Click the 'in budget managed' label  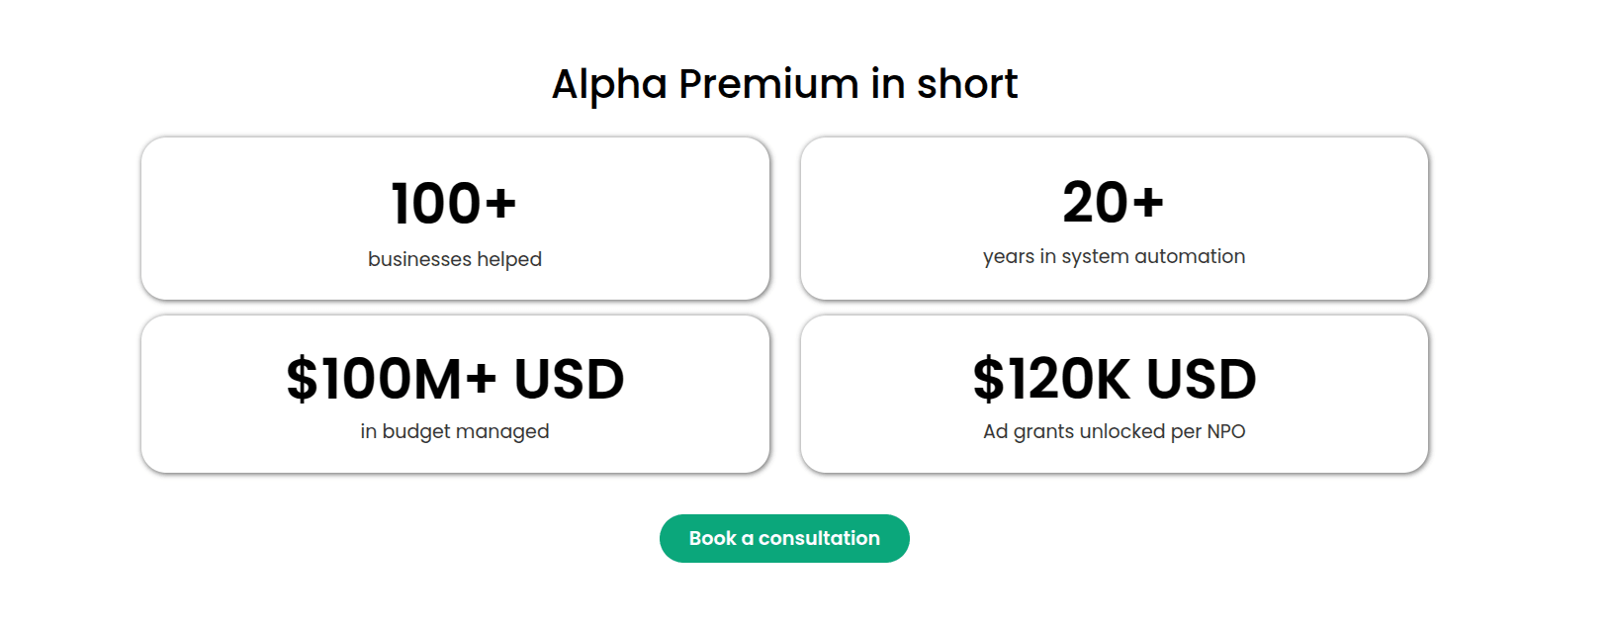click(x=455, y=431)
